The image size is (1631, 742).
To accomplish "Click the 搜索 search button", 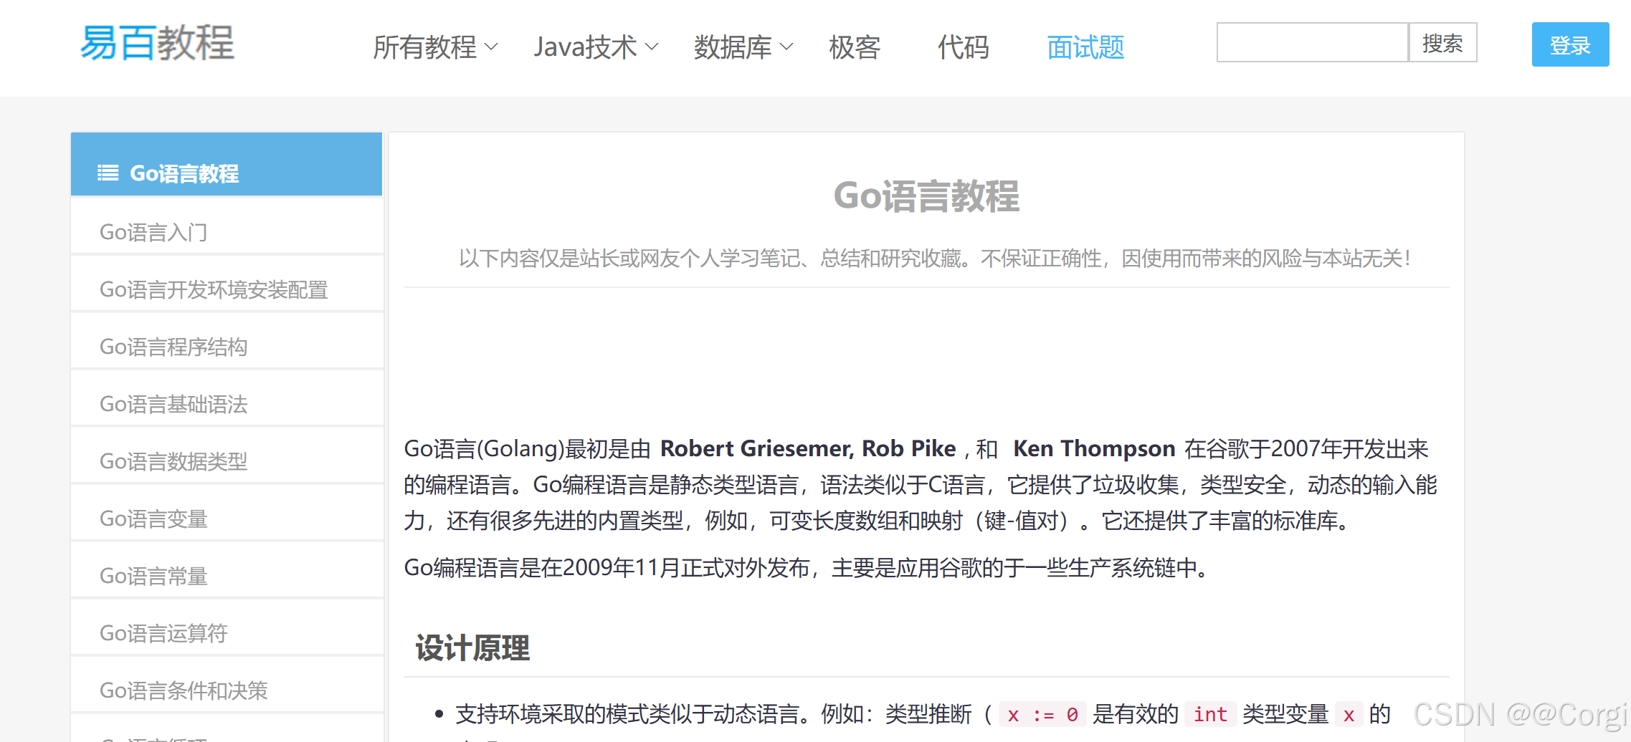I will pos(1442,43).
